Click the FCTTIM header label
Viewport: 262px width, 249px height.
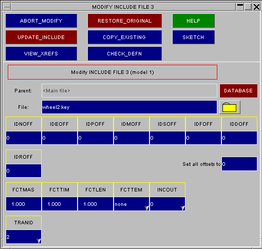click(60, 190)
